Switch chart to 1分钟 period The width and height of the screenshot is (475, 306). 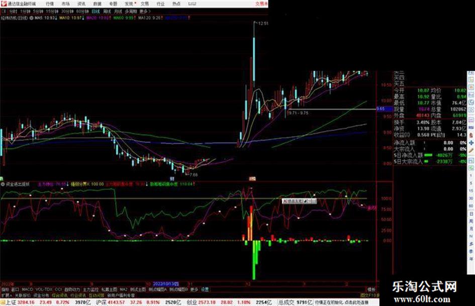(x=25, y=11)
